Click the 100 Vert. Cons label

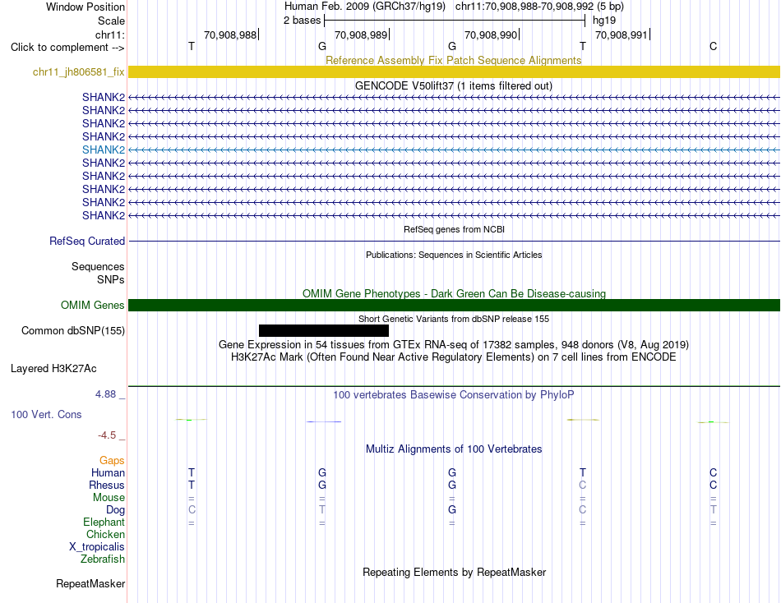pyautogui.click(x=46, y=414)
